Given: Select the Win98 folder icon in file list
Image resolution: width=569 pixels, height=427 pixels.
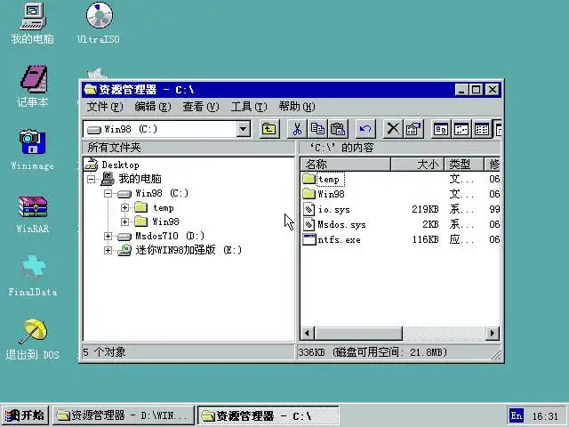Looking at the screenshot, I should (x=309, y=194).
